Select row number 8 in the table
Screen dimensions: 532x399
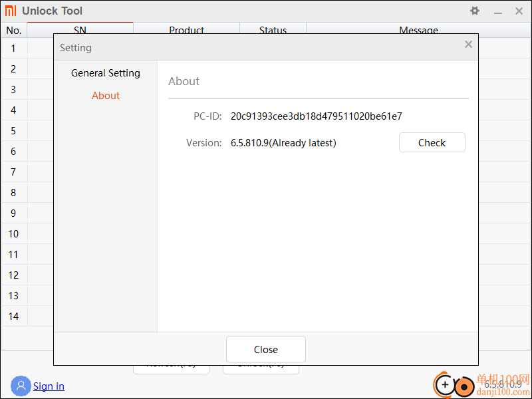(13, 192)
